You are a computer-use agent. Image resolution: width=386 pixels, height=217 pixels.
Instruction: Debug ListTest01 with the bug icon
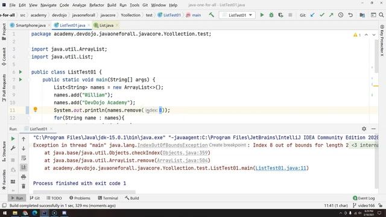coord(271,15)
